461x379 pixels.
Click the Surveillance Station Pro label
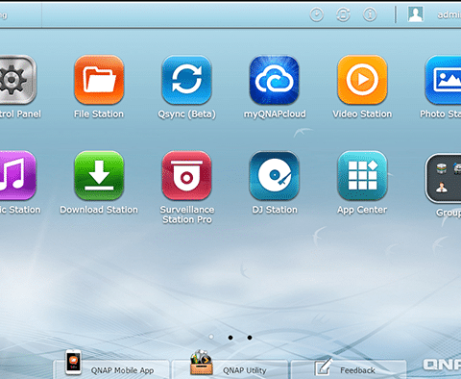pos(187,215)
